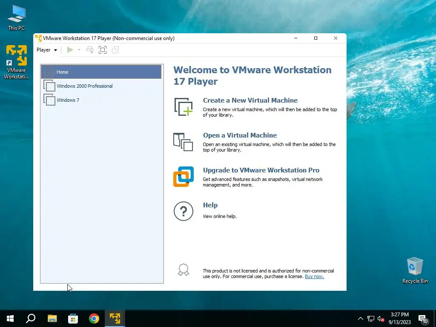Open Microsoft Store from taskbar

pyautogui.click(x=73, y=318)
